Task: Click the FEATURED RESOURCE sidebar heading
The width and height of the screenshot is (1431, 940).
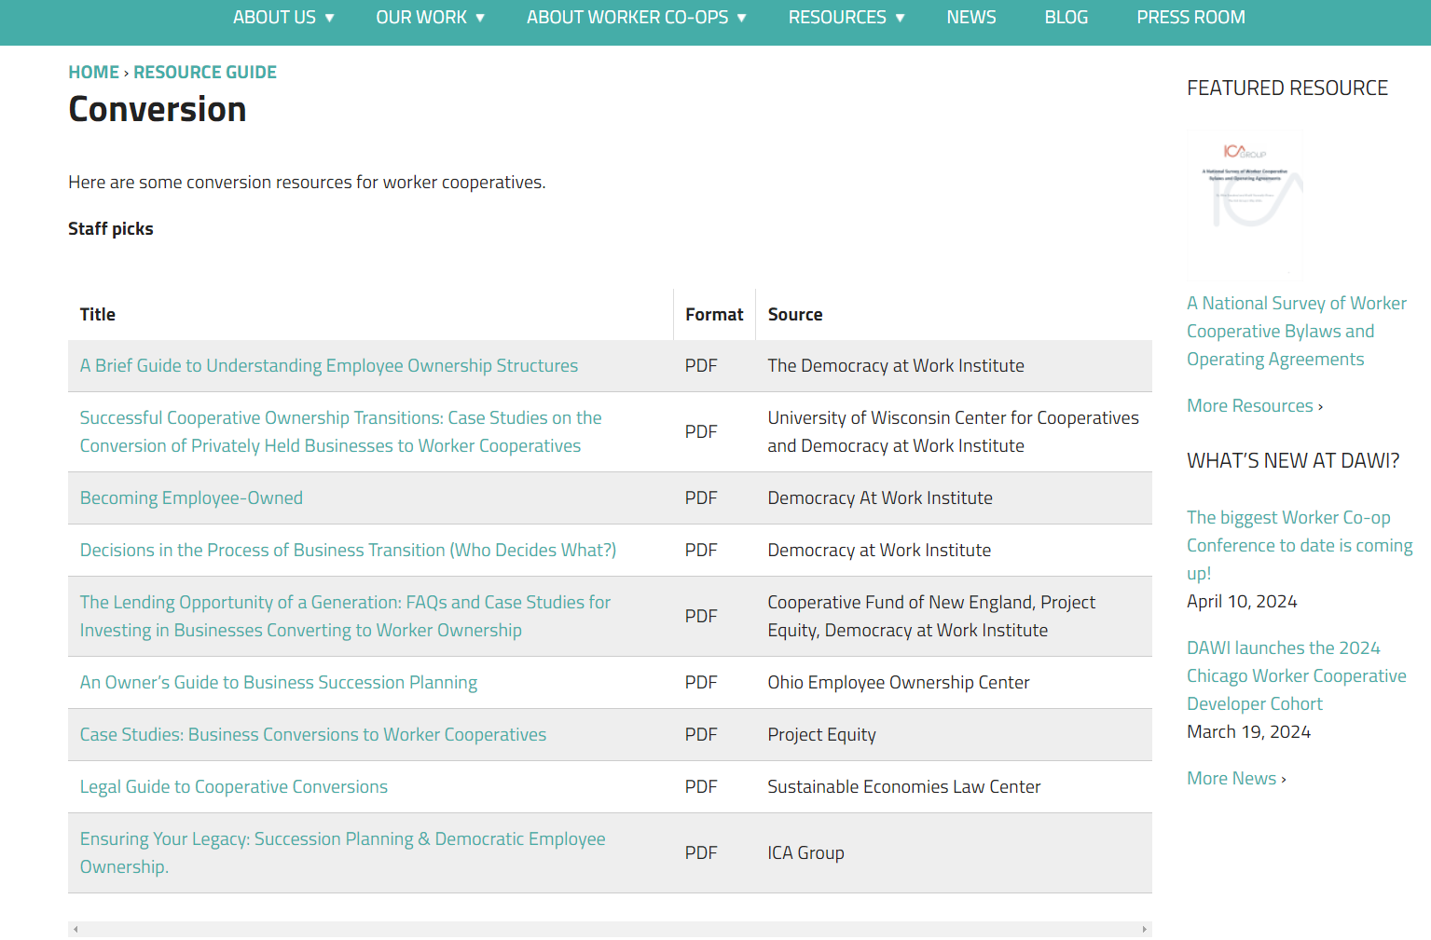Action: pos(1287,88)
